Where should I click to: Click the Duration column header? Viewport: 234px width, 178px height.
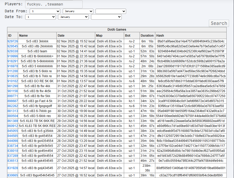147,35
